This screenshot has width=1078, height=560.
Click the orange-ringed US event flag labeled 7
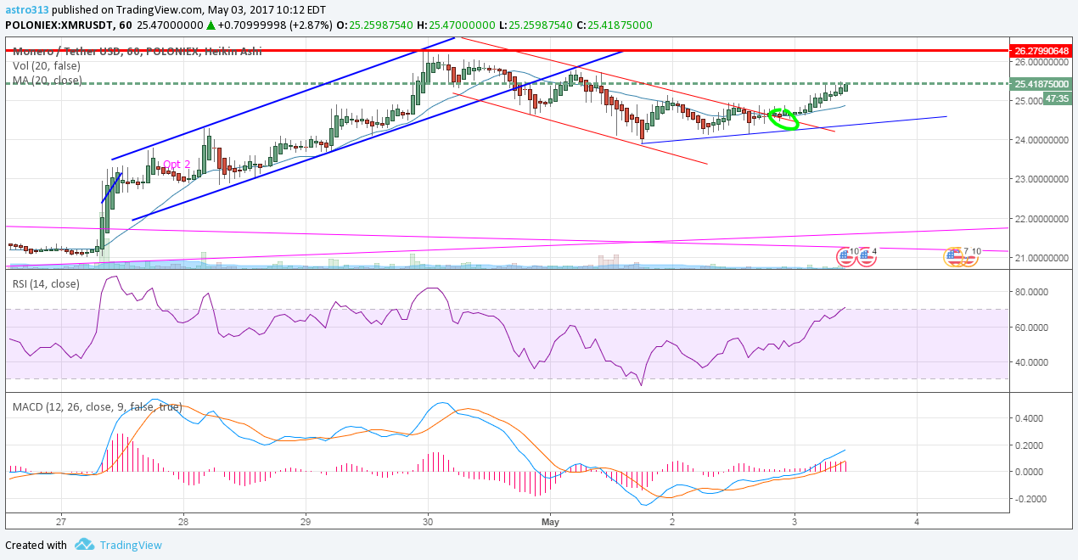click(x=956, y=255)
